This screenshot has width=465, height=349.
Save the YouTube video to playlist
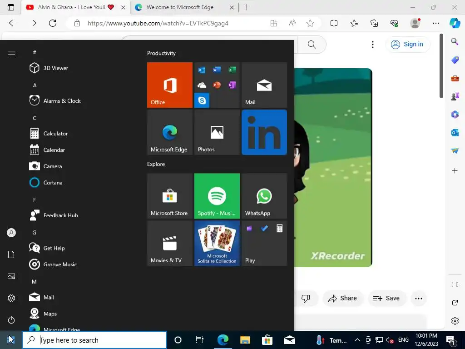pos(386,298)
